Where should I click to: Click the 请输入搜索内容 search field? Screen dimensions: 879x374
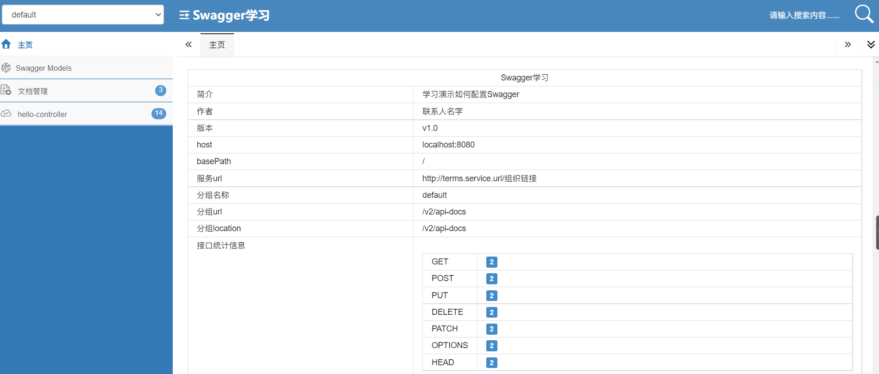pos(804,15)
